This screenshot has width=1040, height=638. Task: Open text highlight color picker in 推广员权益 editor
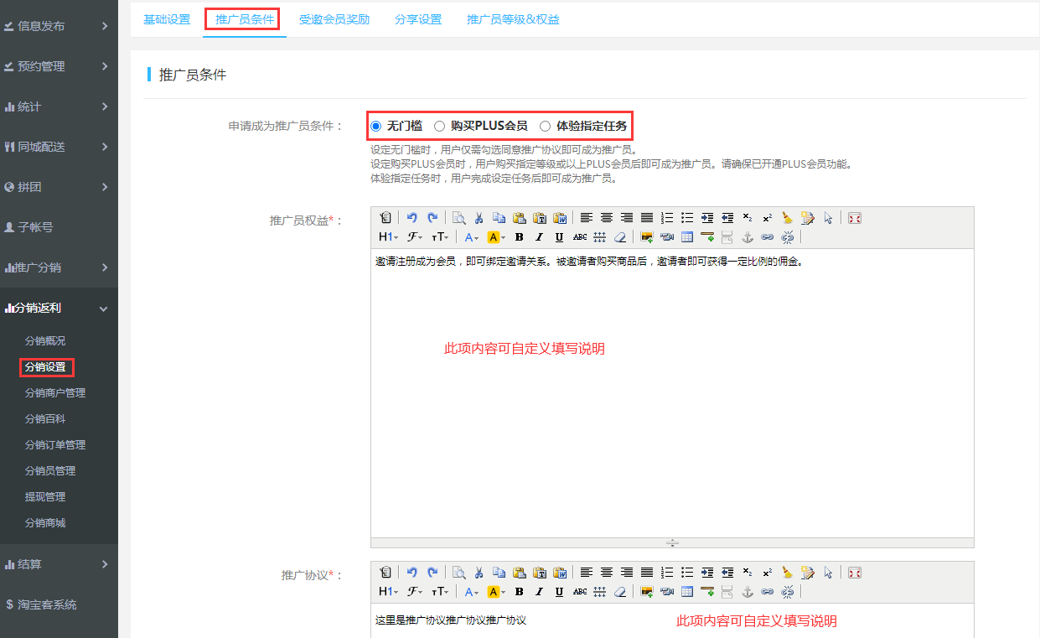point(496,237)
